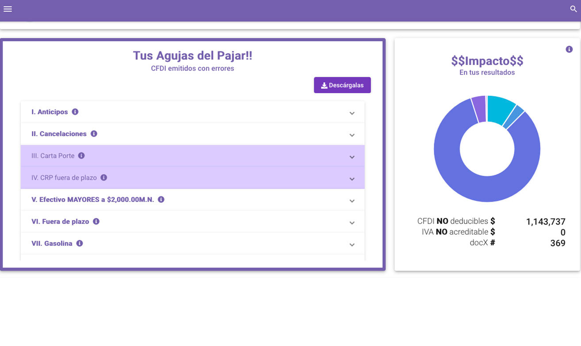Select the VI. Fuera de plazo label
The width and height of the screenshot is (581, 346).
tap(60, 221)
